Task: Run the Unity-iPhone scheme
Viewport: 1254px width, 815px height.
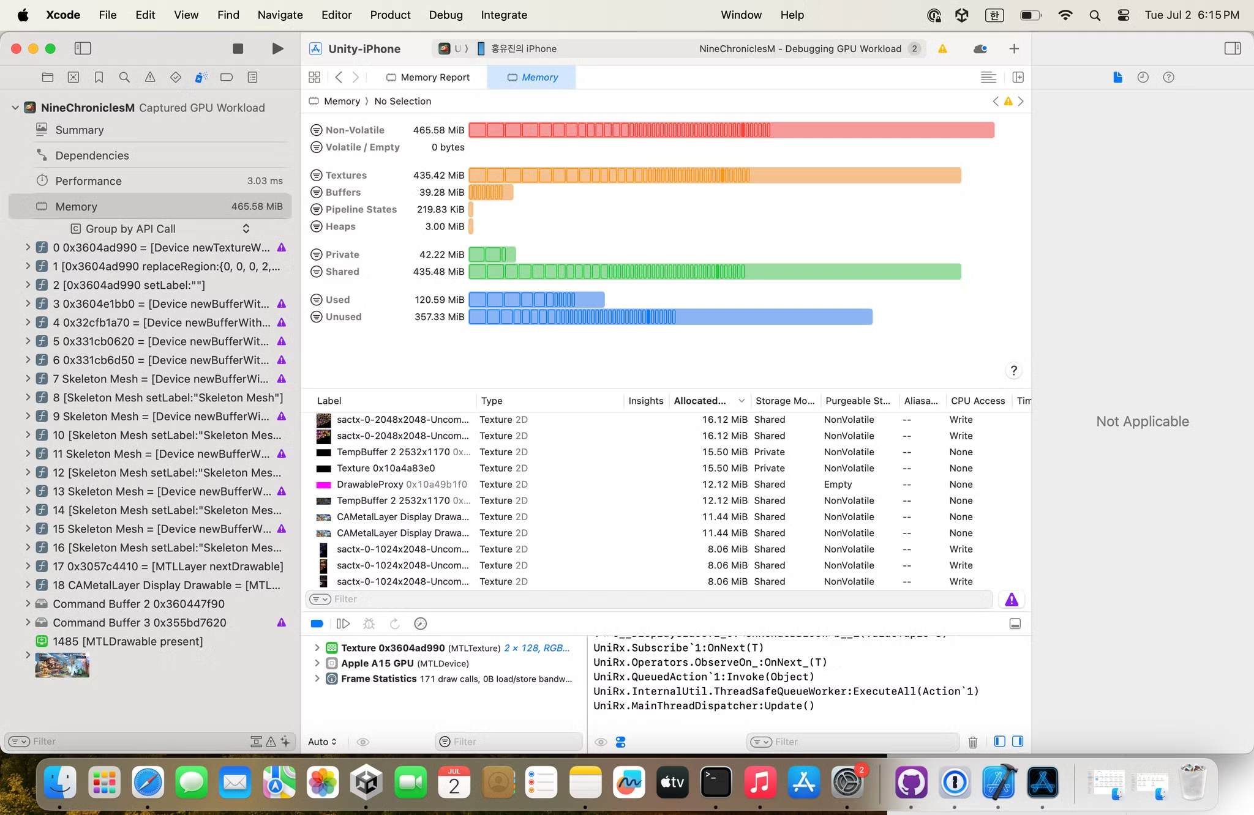Action: click(x=277, y=48)
